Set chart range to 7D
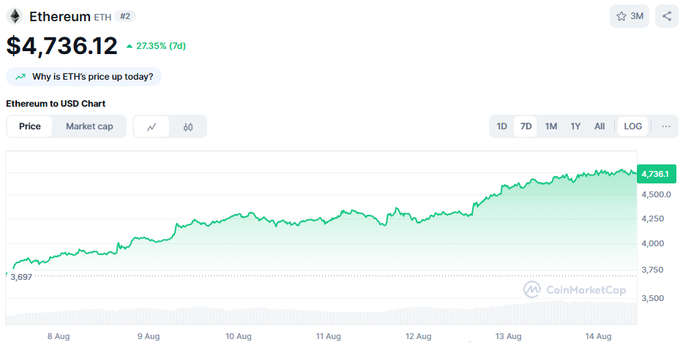The width and height of the screenshot is (683, 342). (x=526, y=126)
